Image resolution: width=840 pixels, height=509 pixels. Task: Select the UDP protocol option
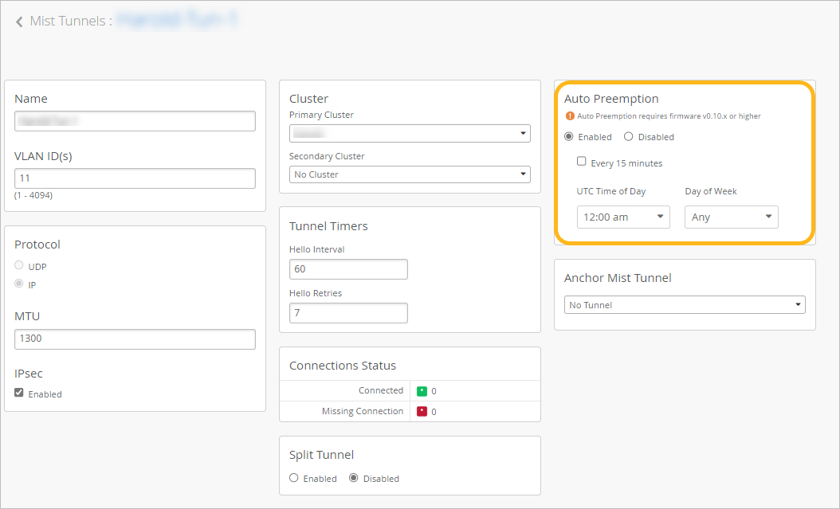click(x=20, y=266)
